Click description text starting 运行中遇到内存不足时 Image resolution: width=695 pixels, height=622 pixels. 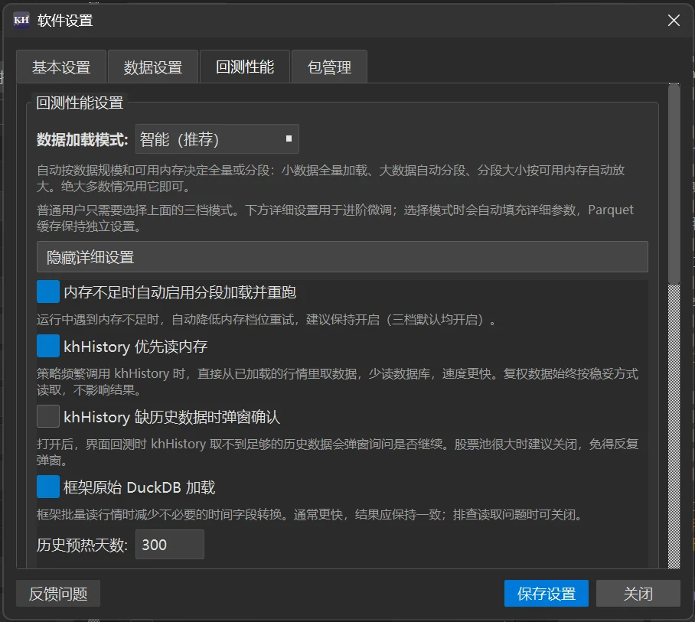pos(267,320)
